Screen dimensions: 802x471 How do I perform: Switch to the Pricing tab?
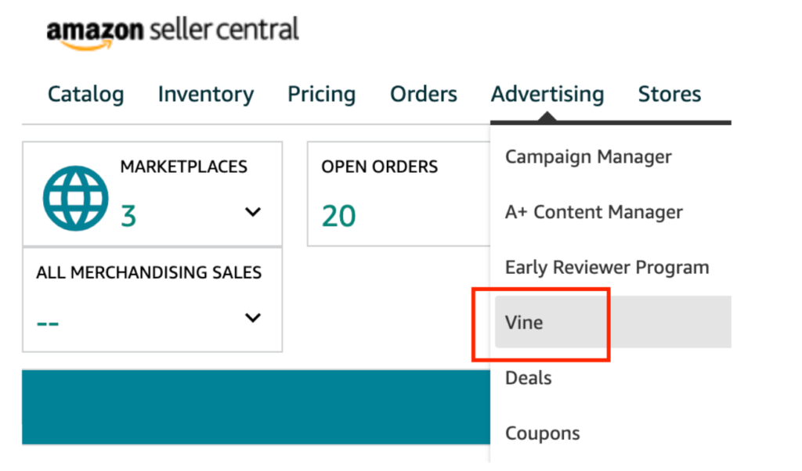tap(321, 94)
